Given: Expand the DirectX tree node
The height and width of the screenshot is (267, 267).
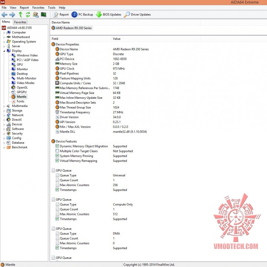Looking at the screenshot, I should (4, 120).
